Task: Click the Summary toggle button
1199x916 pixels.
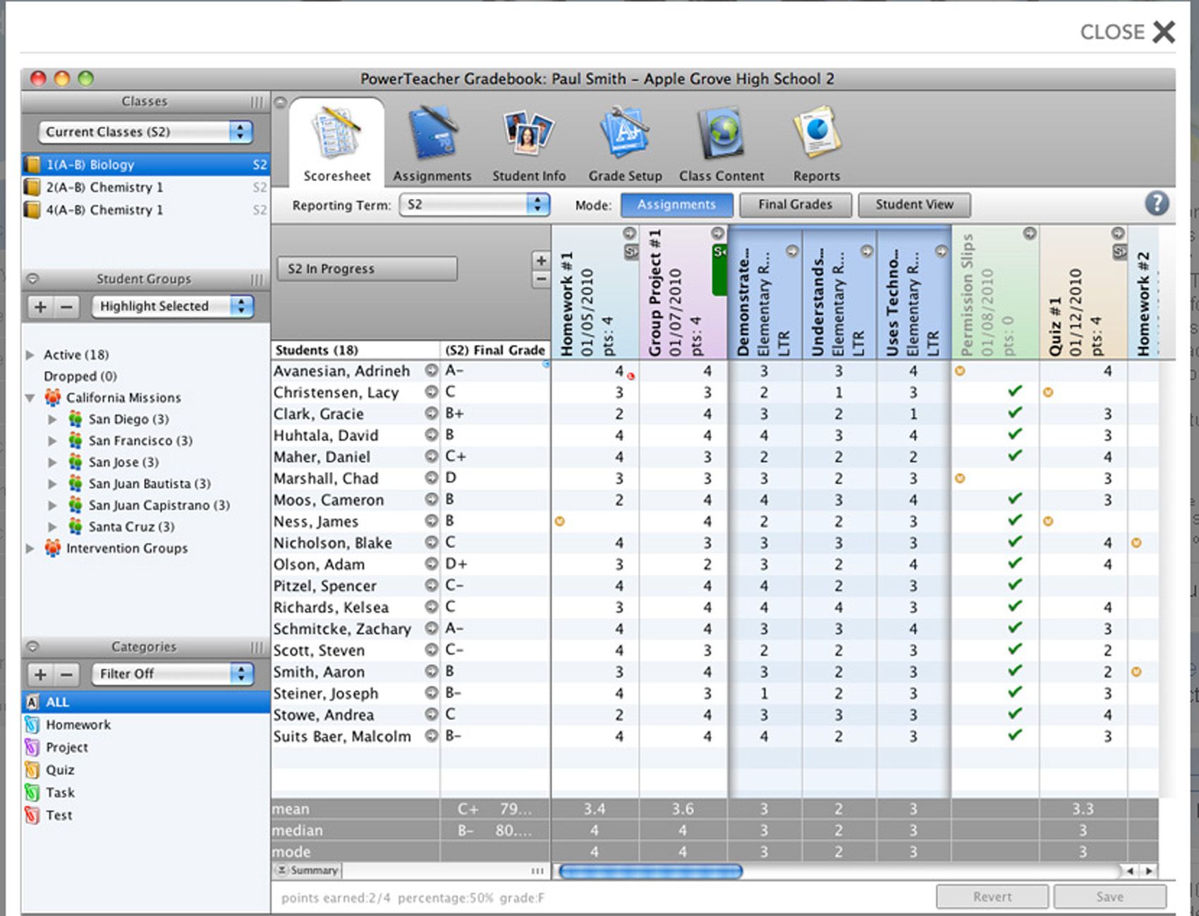Action: pos(306,870)
